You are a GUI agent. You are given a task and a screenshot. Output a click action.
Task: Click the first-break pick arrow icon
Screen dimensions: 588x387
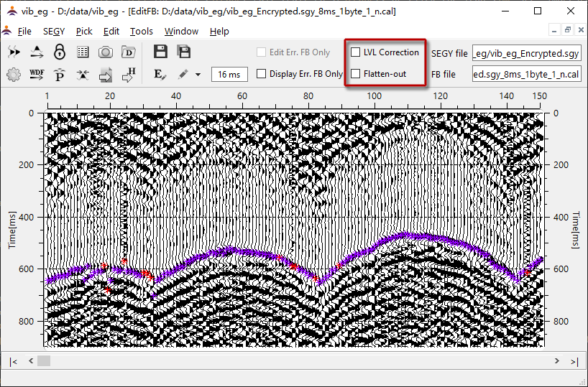37,52
